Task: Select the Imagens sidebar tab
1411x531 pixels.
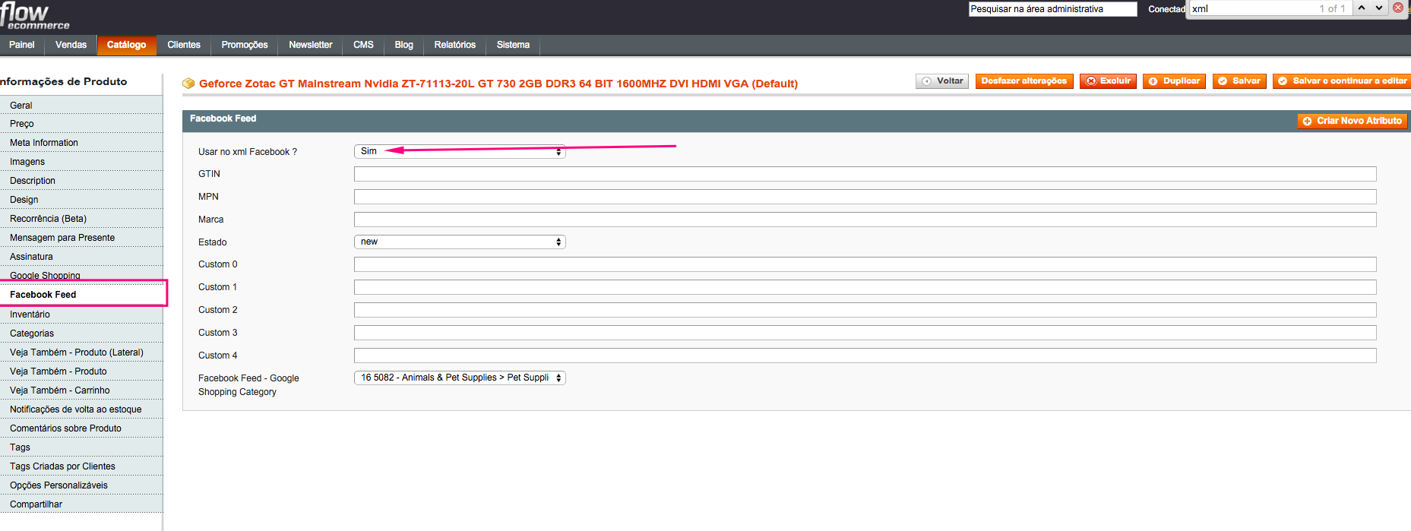Action: (x=81, y=162)
